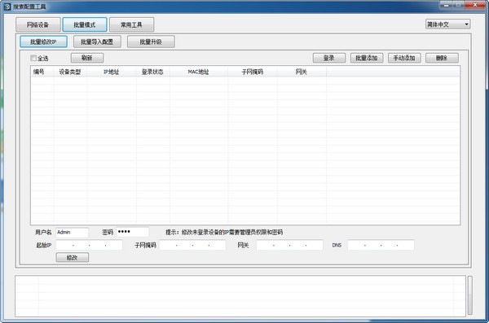Select the 批量模式 tab
This screenshot has width=489, height=323.
coord(85,24)
